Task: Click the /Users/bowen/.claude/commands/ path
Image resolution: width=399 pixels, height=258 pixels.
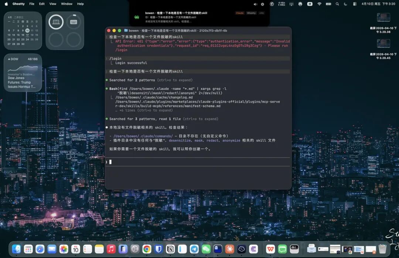Action: (x=143, y=136)
